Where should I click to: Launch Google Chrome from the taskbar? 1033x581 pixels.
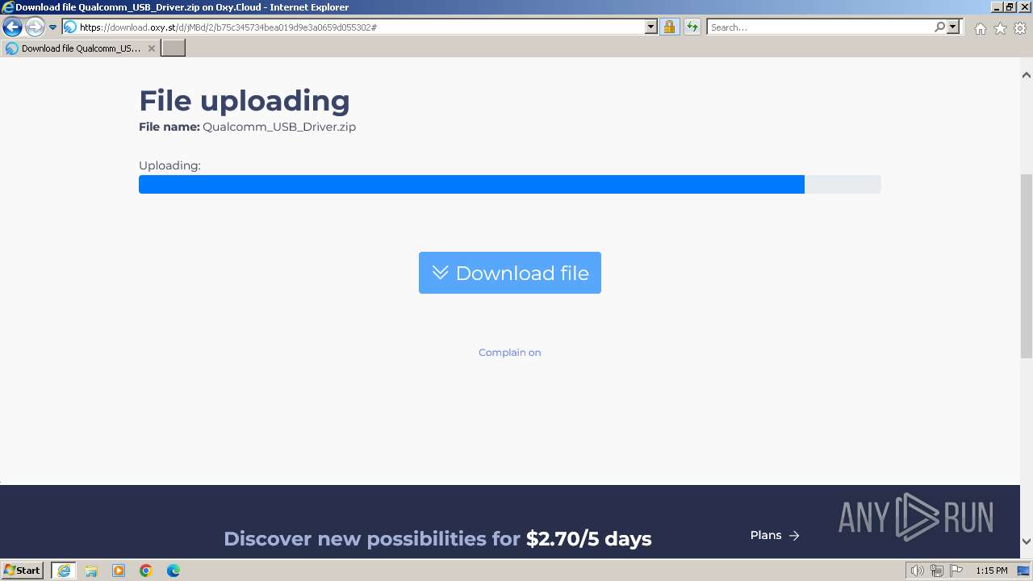(x=146, y=571)
